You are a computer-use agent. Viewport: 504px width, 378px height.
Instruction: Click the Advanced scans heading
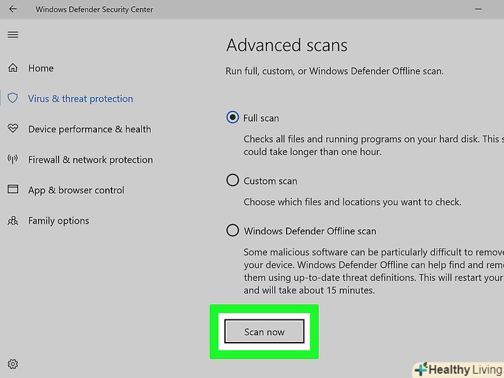click(287, 45)
